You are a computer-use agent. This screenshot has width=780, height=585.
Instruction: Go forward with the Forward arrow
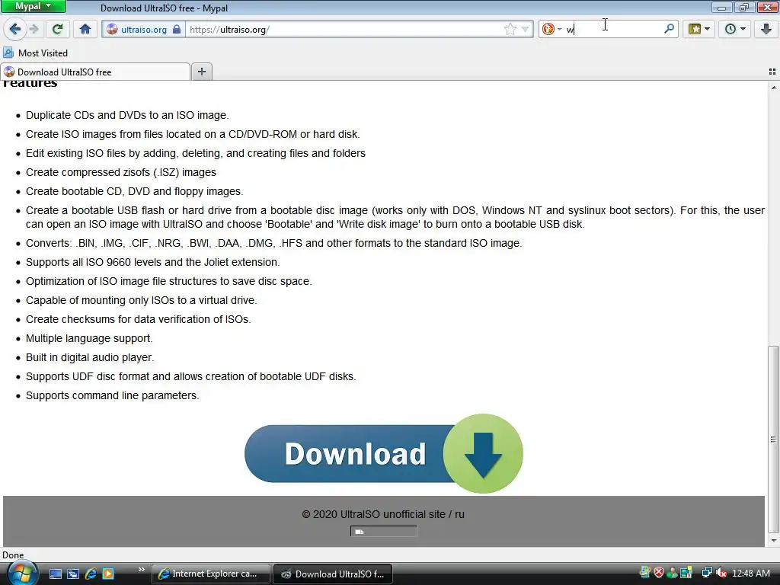point(34,29)
